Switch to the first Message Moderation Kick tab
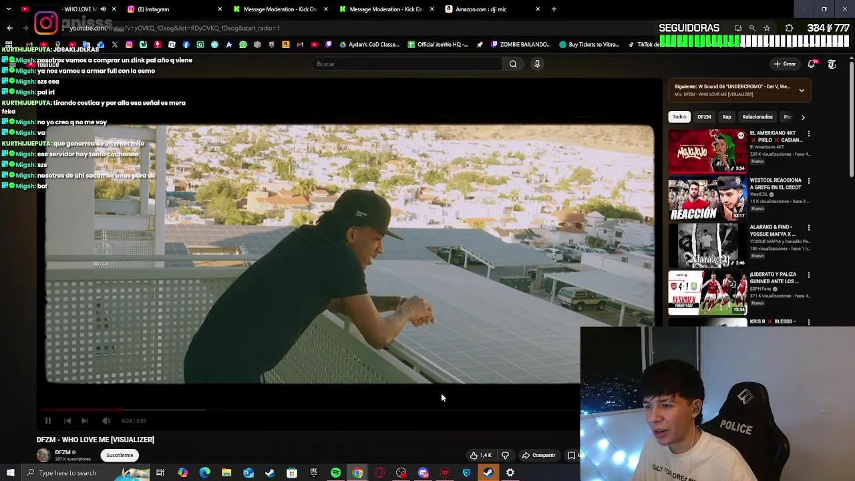 click(x=281, y=9)
